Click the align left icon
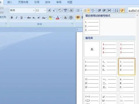 pyautogui.click(x=78, y=18)
